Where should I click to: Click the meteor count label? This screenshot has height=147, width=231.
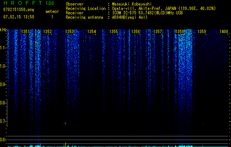pyautogui.click(x=52, y=11)
